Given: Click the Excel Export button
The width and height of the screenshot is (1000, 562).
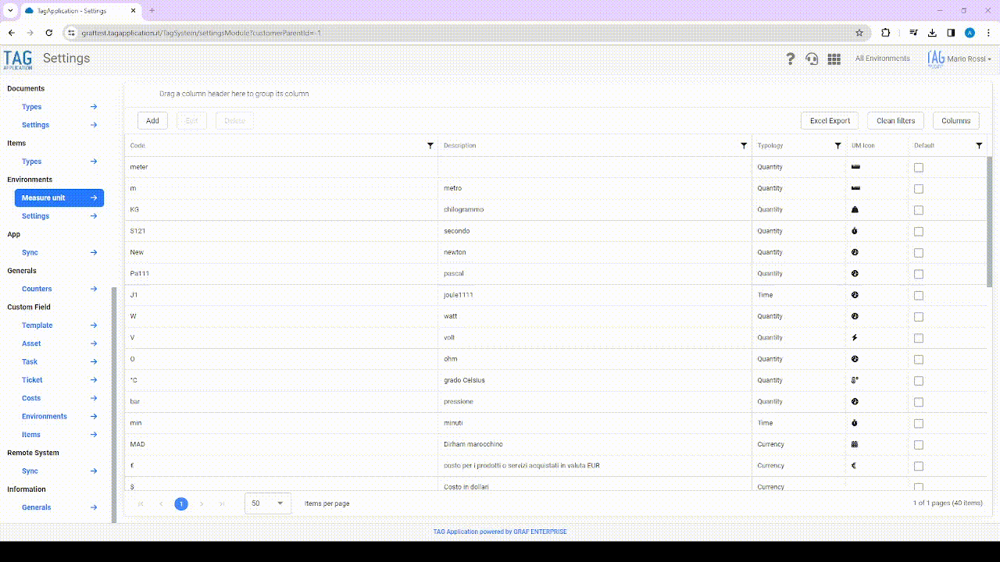Looking at the screenshot, I should tap(829, 121).
